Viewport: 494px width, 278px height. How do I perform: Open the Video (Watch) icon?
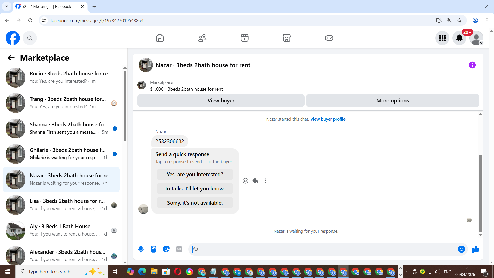point(244,38)
